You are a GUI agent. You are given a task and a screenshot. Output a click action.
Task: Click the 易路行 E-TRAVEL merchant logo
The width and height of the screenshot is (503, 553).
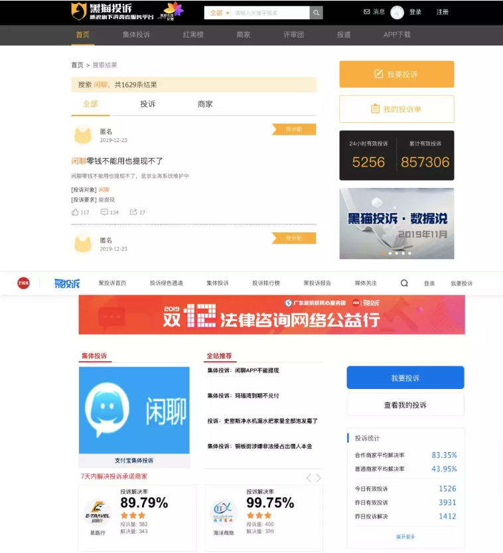click(x=98, y=513)
